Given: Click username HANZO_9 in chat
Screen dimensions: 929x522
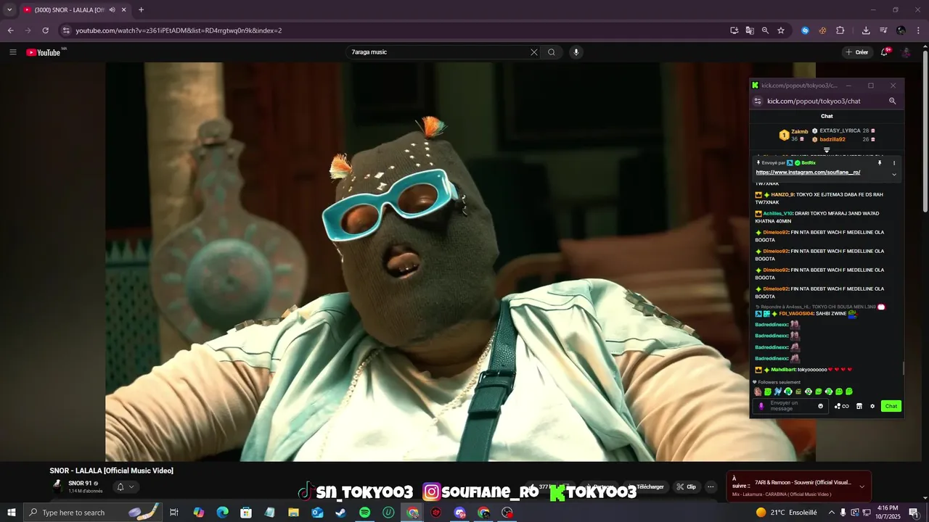Looking at the screenshot, I should tap(782, 194).
